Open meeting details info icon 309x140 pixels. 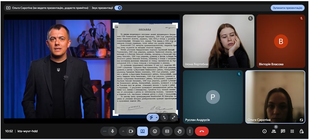click(265, 131)
